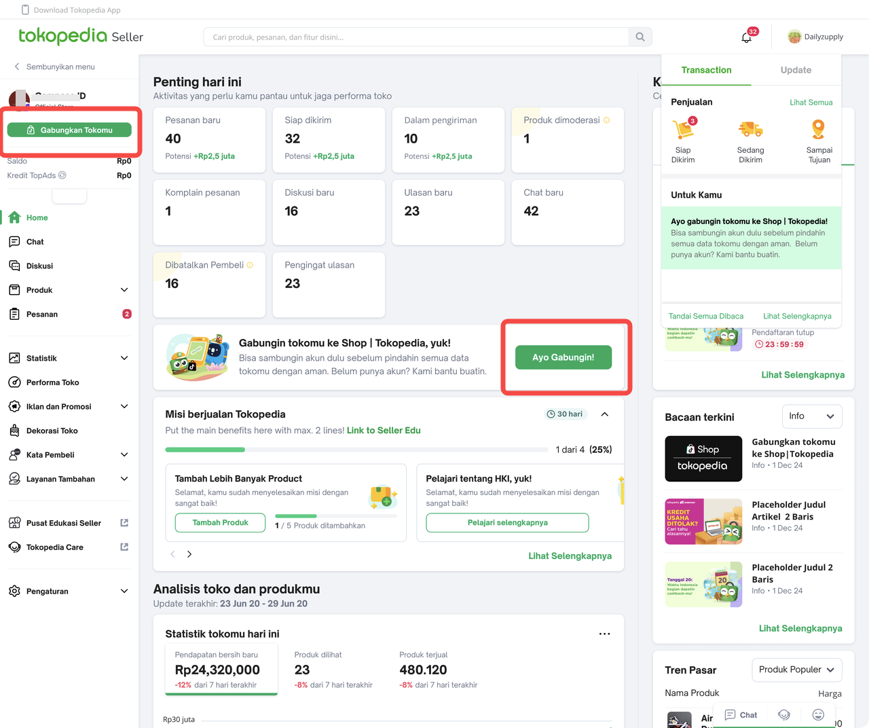Open Komplain pesanan card
This screenshot has width=869, height=728.
[x=209, y=213]
